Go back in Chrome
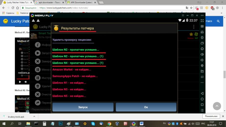Screen dimensions: 226x127 (4, 8)
